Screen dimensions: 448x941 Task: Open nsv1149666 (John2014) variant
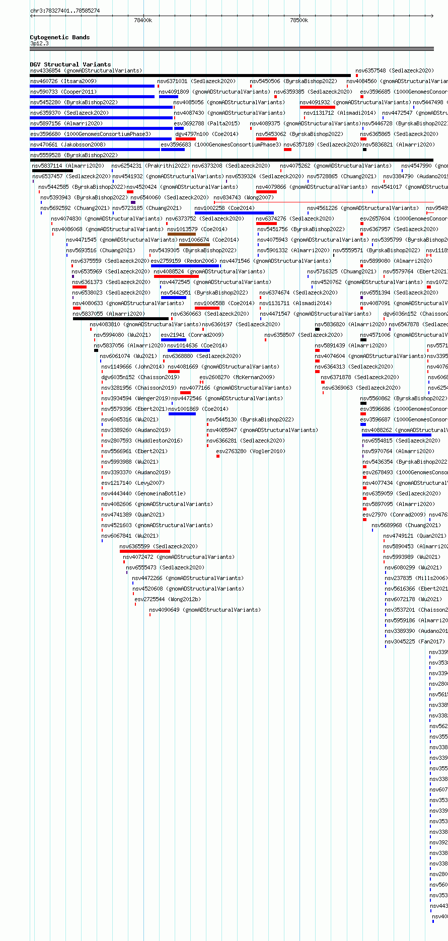point(133,367)
